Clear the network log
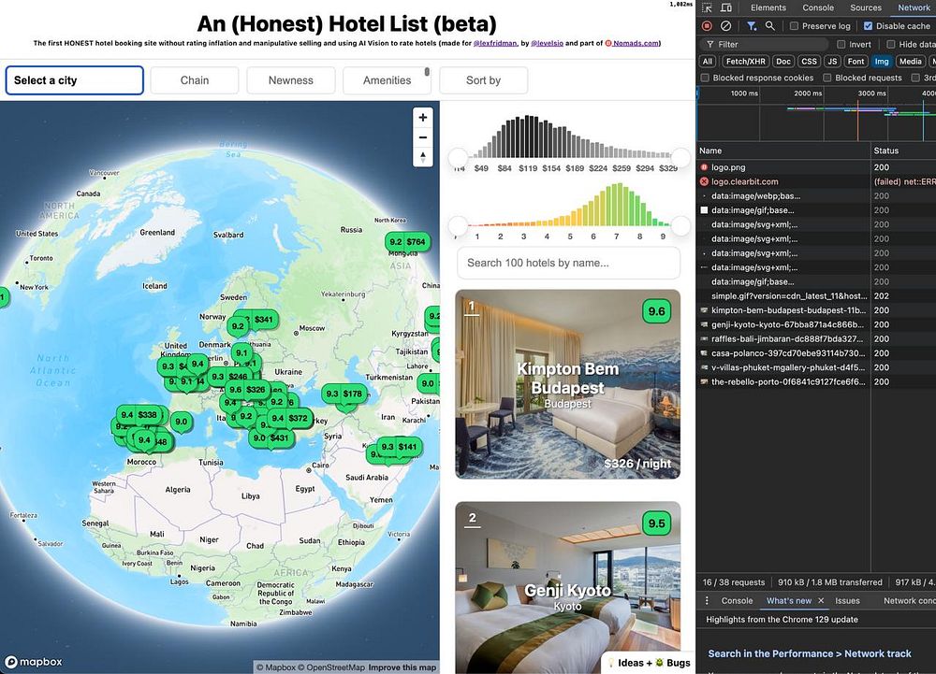The height and width of the screenshot is (674, 936). pos(726,25)
